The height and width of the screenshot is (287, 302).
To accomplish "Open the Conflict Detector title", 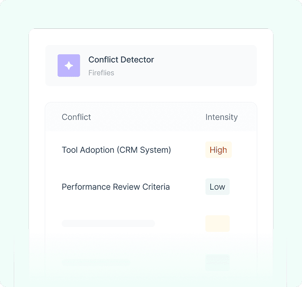I will [x=121, y=60].
